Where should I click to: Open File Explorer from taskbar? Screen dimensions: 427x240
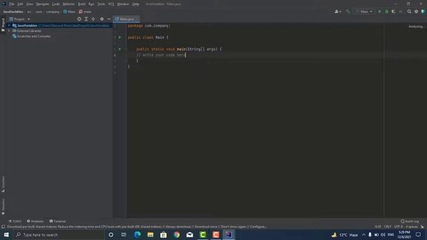point(150,235)
